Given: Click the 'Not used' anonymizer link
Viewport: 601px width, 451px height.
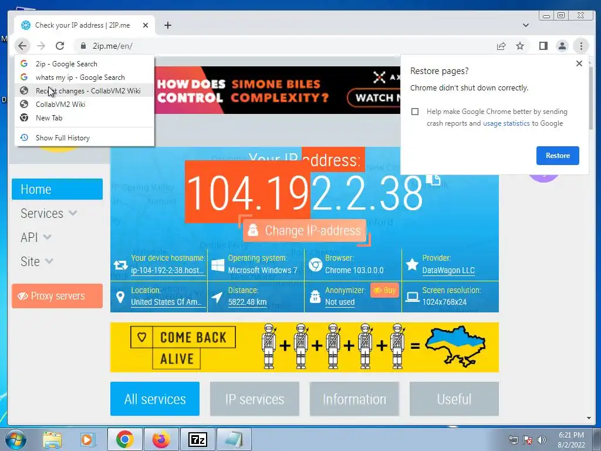Looking at the screenshot, I should pyautogui.click(x=340, y=302).
